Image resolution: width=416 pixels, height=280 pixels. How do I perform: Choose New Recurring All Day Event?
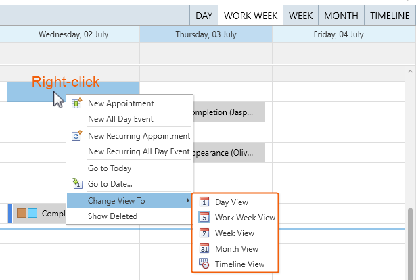139,151
